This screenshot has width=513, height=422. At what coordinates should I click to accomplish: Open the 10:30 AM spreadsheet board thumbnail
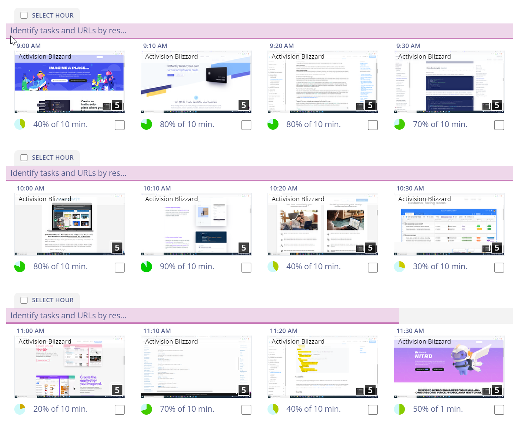pos(449,225)
